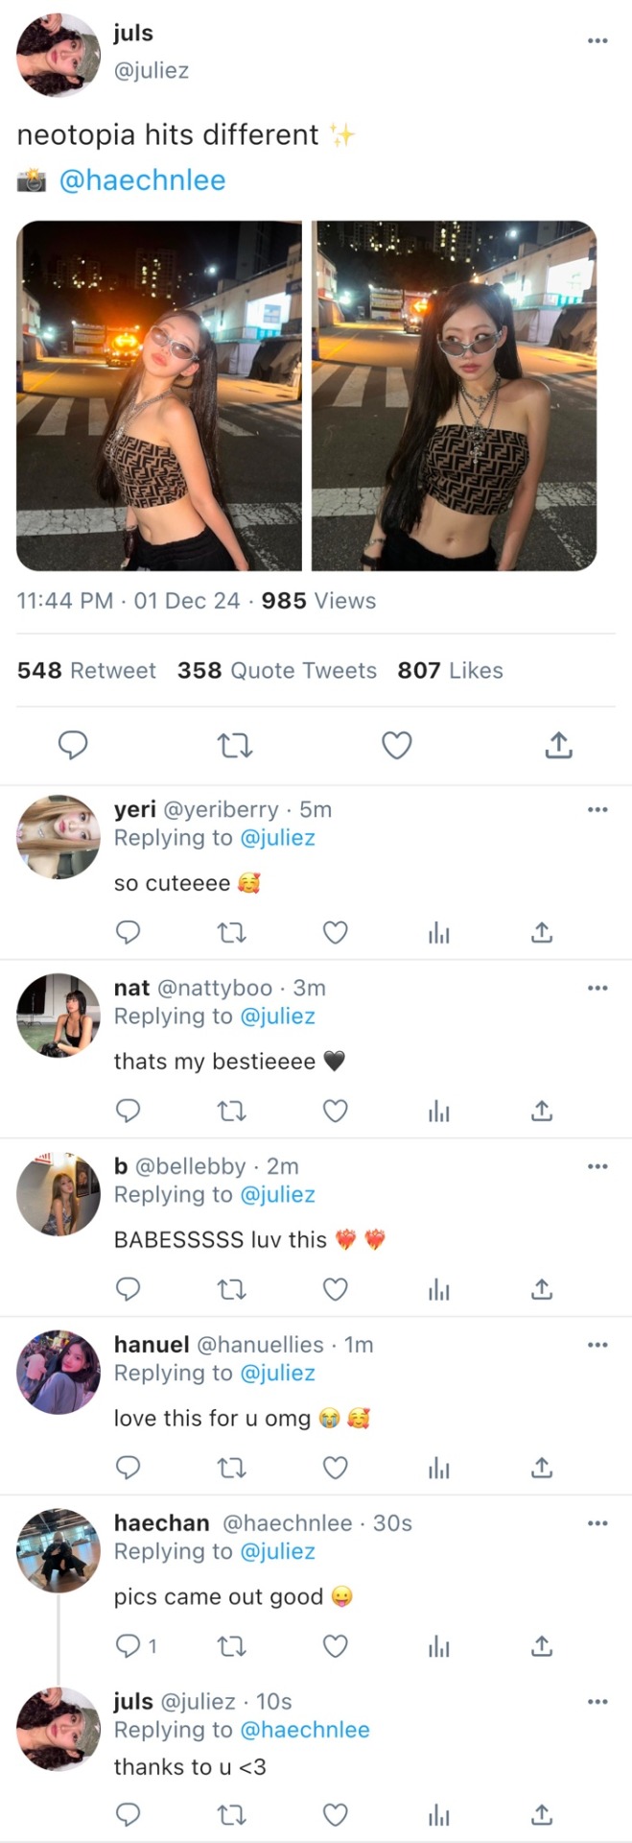Open the right photo of the tweet

tap(454, 395)
